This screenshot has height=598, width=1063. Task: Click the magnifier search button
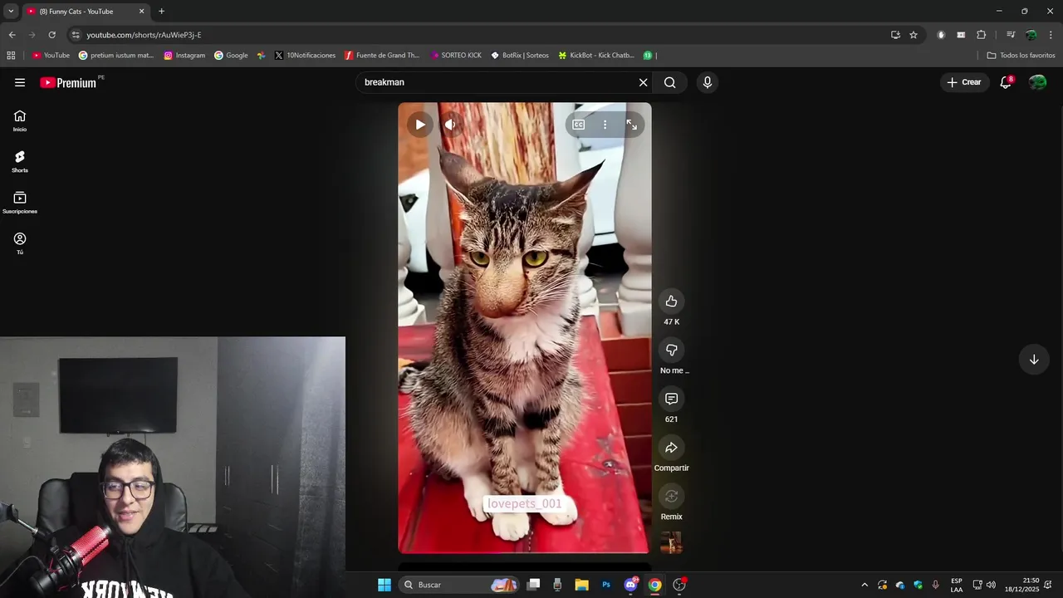tap(670, 82)
